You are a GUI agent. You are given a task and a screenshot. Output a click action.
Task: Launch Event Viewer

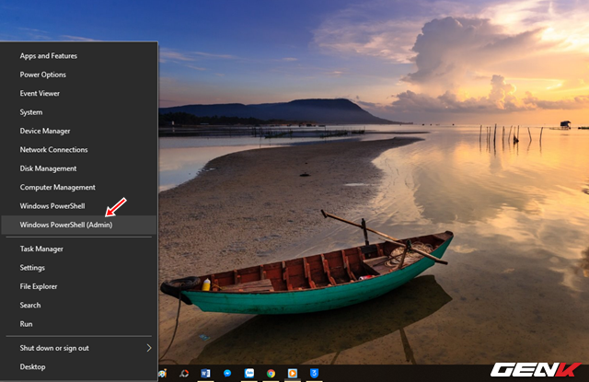(40, 93)
